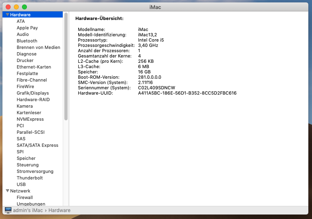Viewport: 312px width, 219px height.
Task: Collapse the Hardware disclosure triangle
Action: [8, 15]
